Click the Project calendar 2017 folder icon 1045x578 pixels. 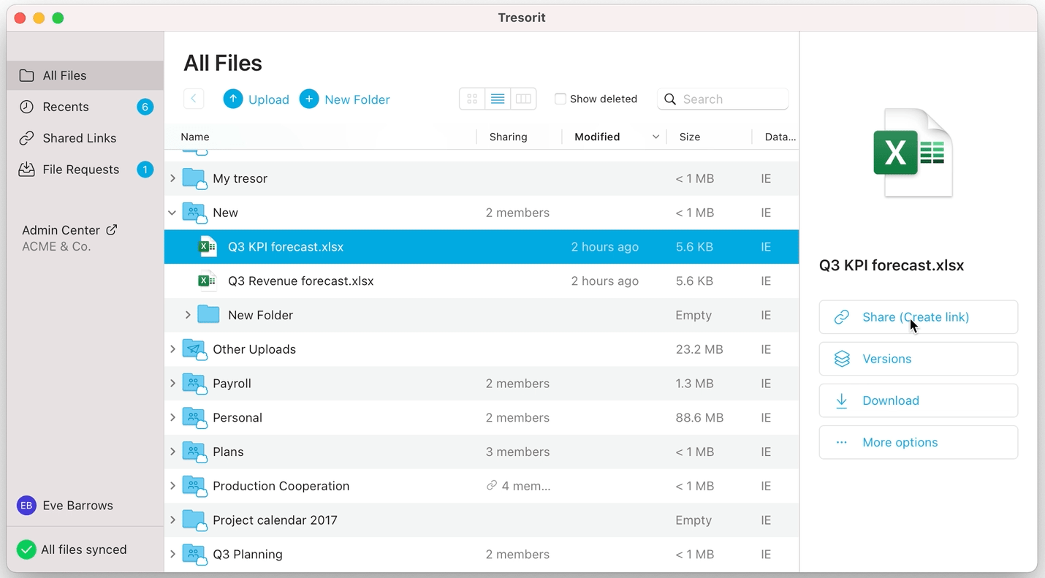click(194, 520)
